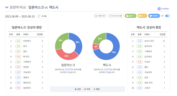Collapse the 감성어 비교 section chevron
This screenshot has height=96, width=177.
coord(7,7)
